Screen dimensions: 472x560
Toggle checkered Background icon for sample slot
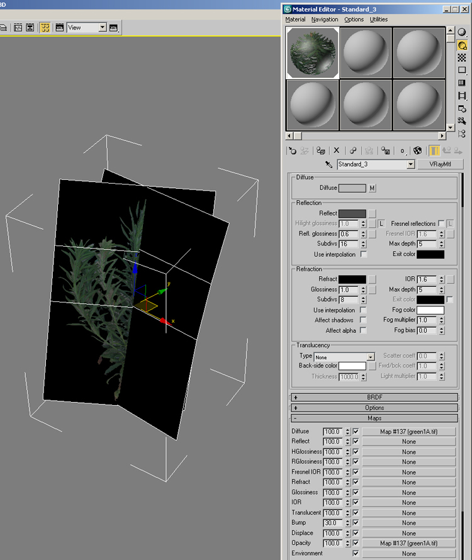pyautogui.click(x=462, y=58)
